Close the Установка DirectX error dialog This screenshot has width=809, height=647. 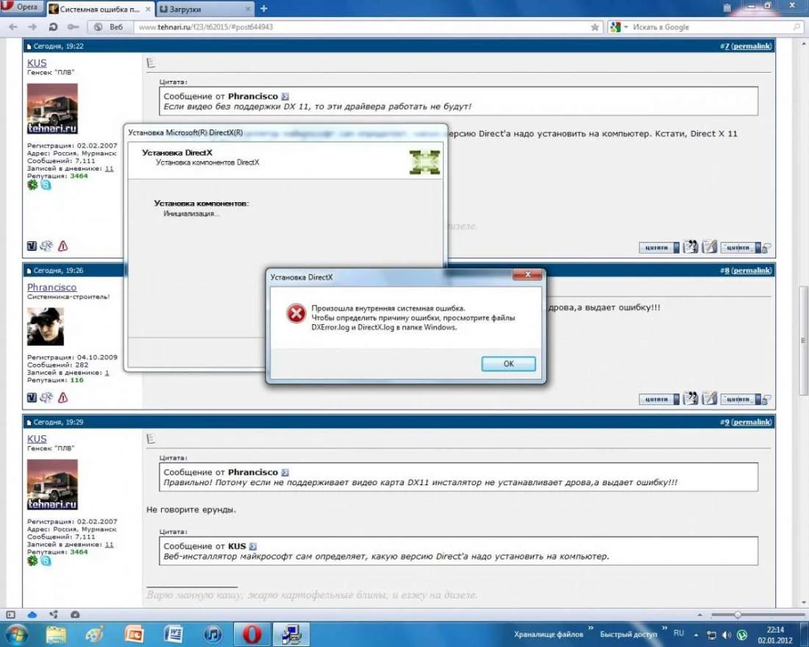(x=527, y=274)
